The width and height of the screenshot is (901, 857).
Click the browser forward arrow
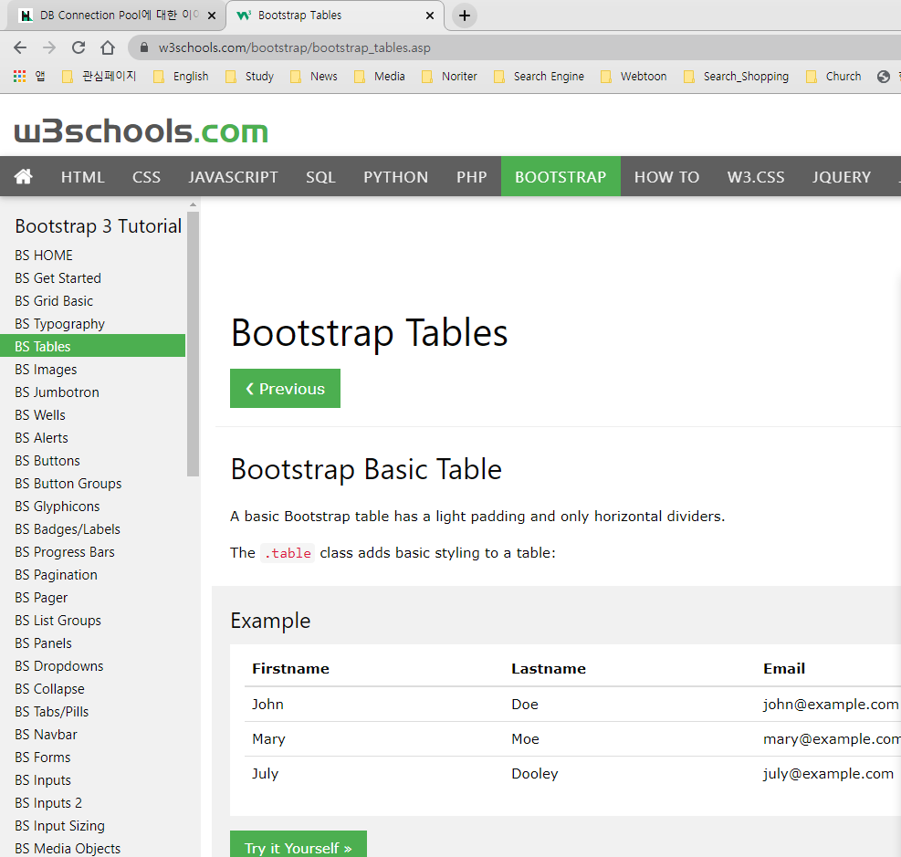tap(49, 47)
